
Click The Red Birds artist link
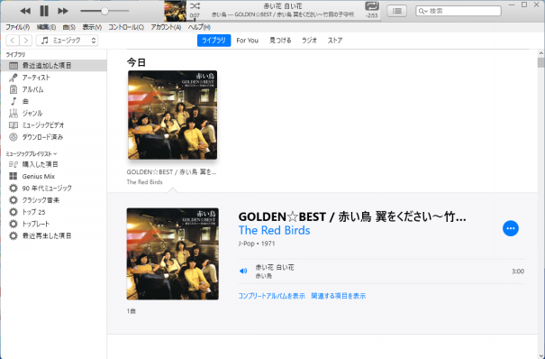274,230
